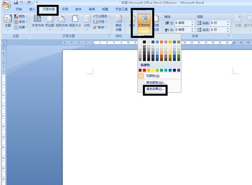Screen dimensions: 252x185
Task: Open the 分隔符 (Breaks) dropdown
Action: [x=101, y=16]
